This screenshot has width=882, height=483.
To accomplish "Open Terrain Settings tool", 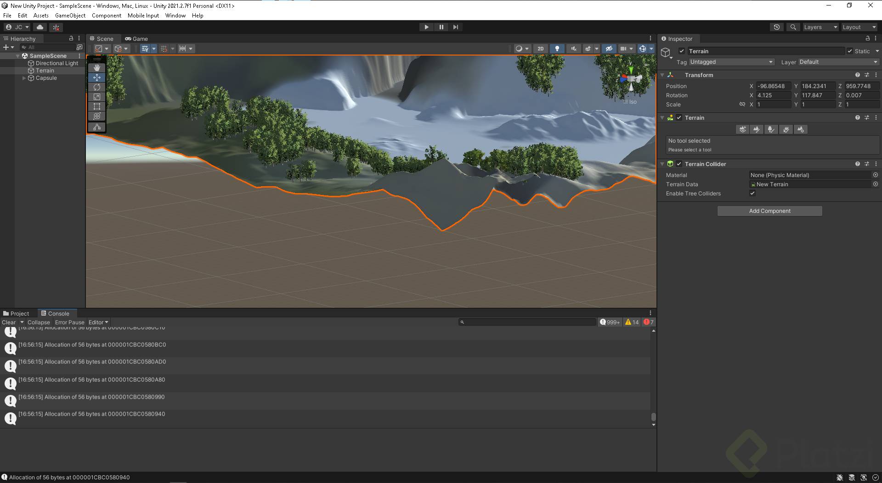I will tap(801, 129).
